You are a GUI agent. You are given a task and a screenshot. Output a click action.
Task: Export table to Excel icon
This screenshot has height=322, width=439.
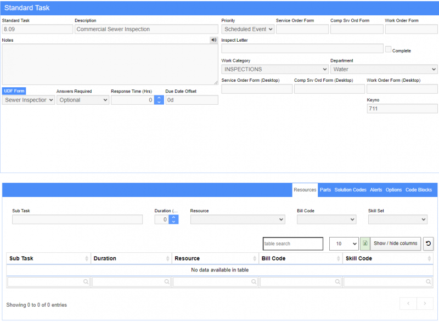[x=365, y=244]
